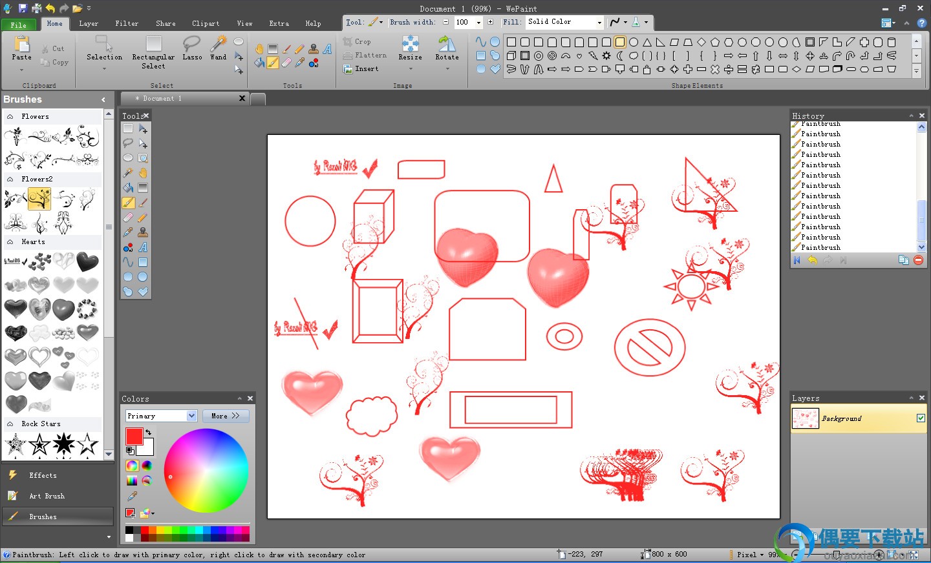Expand the Selection dropdown in ribbon
Image resolution: width=931 pixels, height=563 pixels.
click(x=104, y=68)
